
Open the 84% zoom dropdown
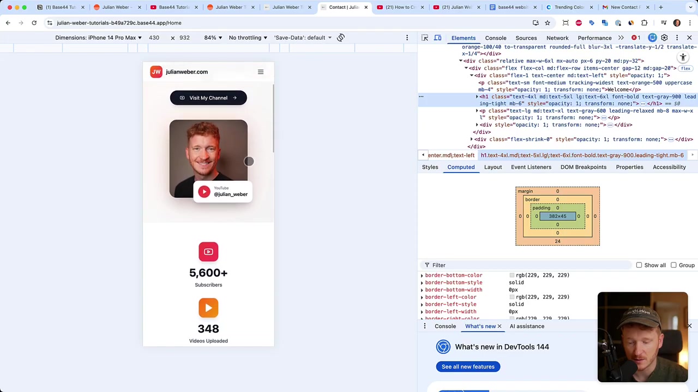pyautogui.click(x=213, y=38)
